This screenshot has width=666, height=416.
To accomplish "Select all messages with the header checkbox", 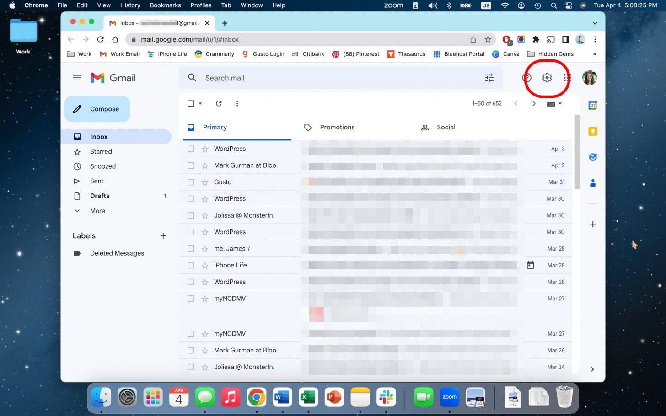I will coord(191,103).
